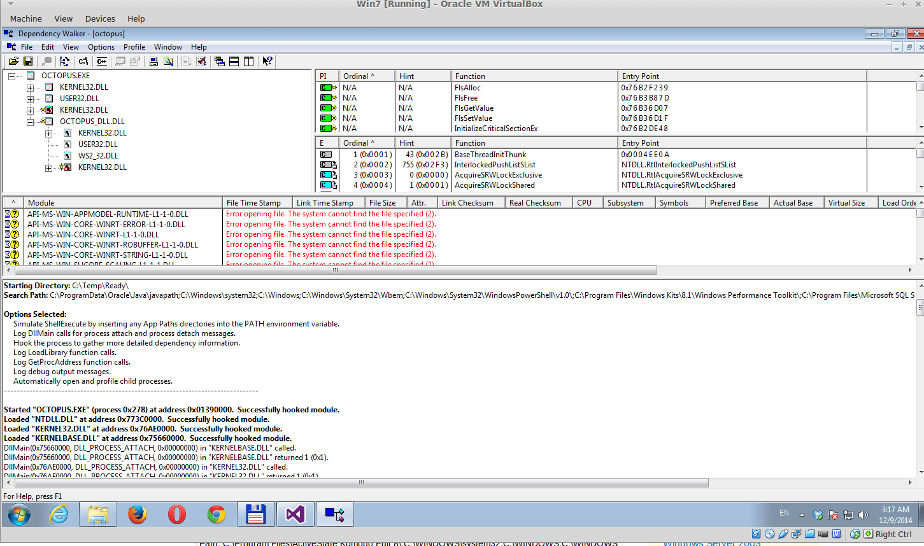924x546 pixels.
Task: Expand last KERNEL32.DLL under OCTOPUS_DLL.DLL
Action: [x=48, y=167]
